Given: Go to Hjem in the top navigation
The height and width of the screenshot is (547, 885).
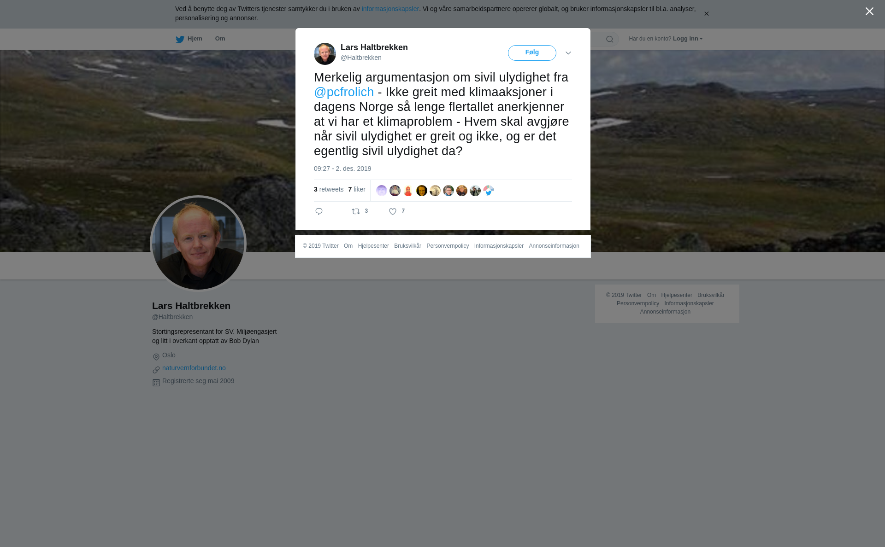Looking at the screenshot, I should point(195,39).
